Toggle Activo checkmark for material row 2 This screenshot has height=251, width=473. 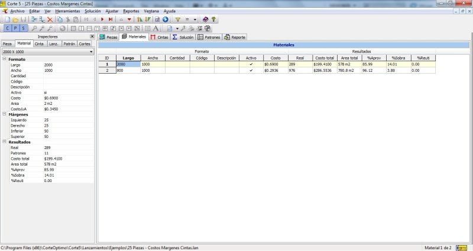(251, 70)
